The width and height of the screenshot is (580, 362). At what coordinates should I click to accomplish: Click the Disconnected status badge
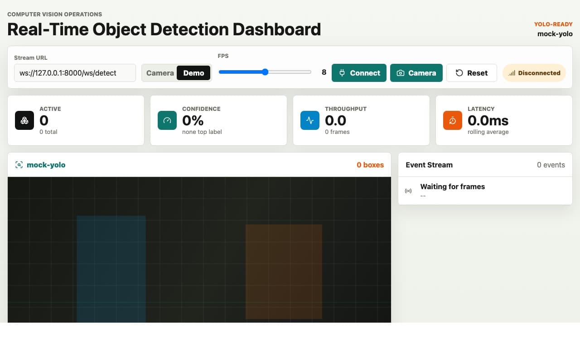534,73
